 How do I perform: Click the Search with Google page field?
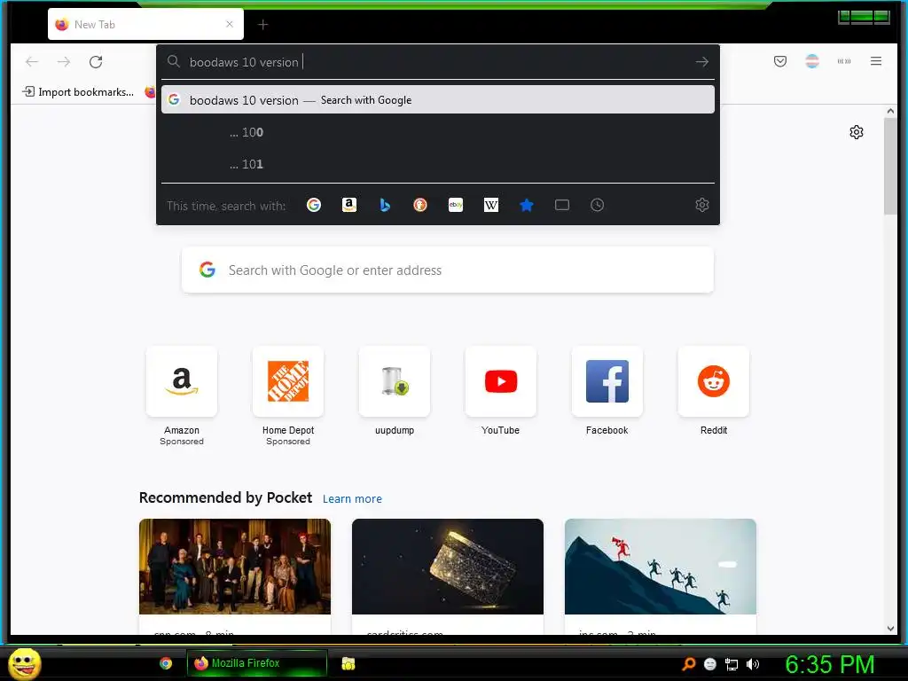[448, 270]
